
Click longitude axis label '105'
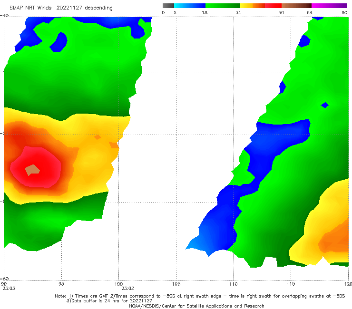point(176,284)
